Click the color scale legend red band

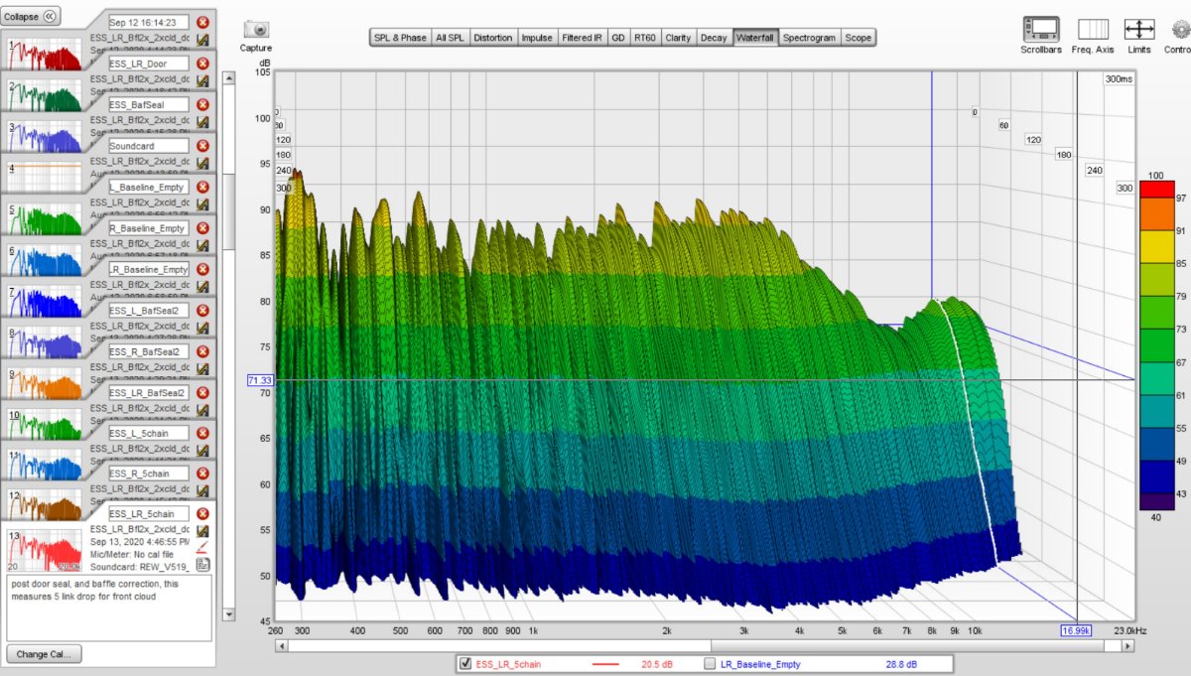click(1156, 189)
